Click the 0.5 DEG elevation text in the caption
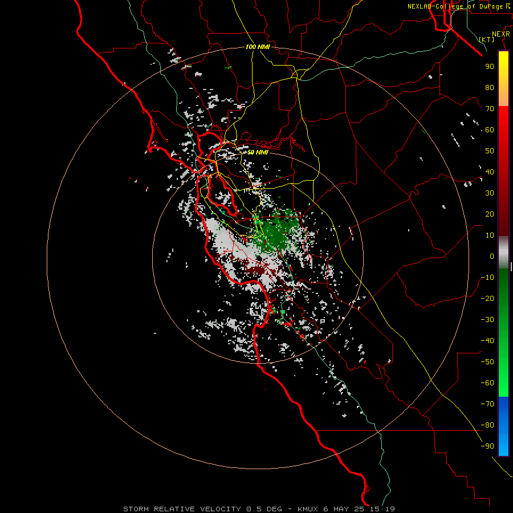The height and width of the screenshot is (513, 513). coord(264,509)
